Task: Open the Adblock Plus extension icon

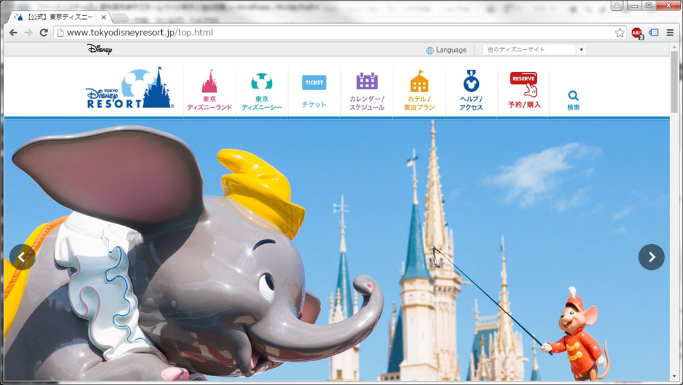Action: point(637,33)
